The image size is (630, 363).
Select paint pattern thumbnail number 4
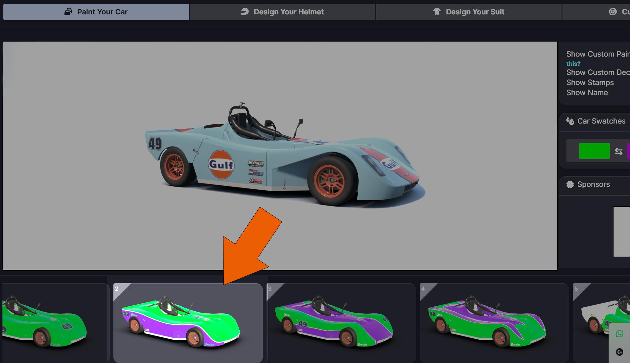coord(494,323)
